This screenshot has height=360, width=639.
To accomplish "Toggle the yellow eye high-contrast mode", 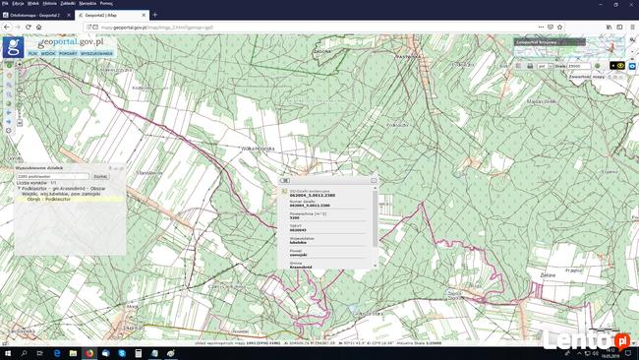I will (620, 65).
